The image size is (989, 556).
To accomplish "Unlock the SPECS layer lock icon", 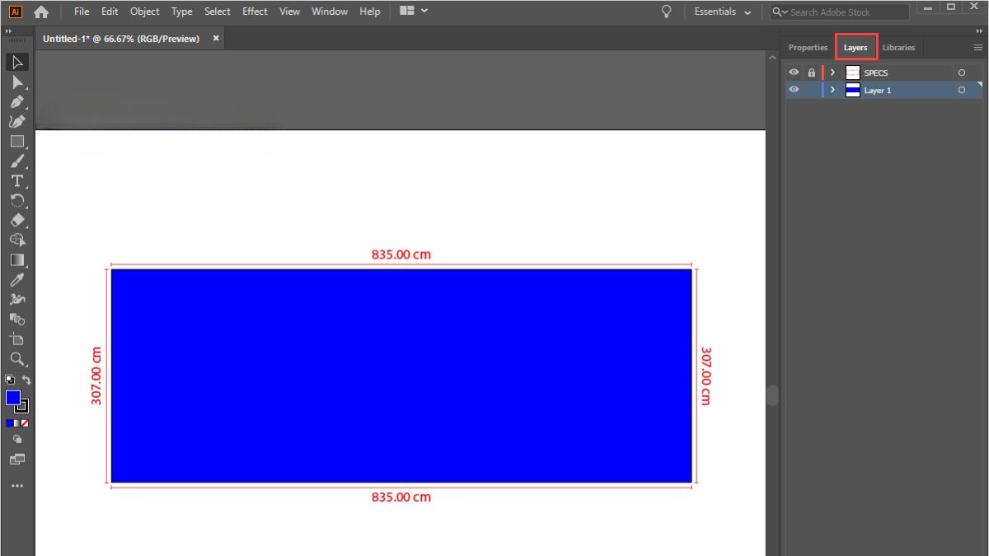I will tap(811, 72).
